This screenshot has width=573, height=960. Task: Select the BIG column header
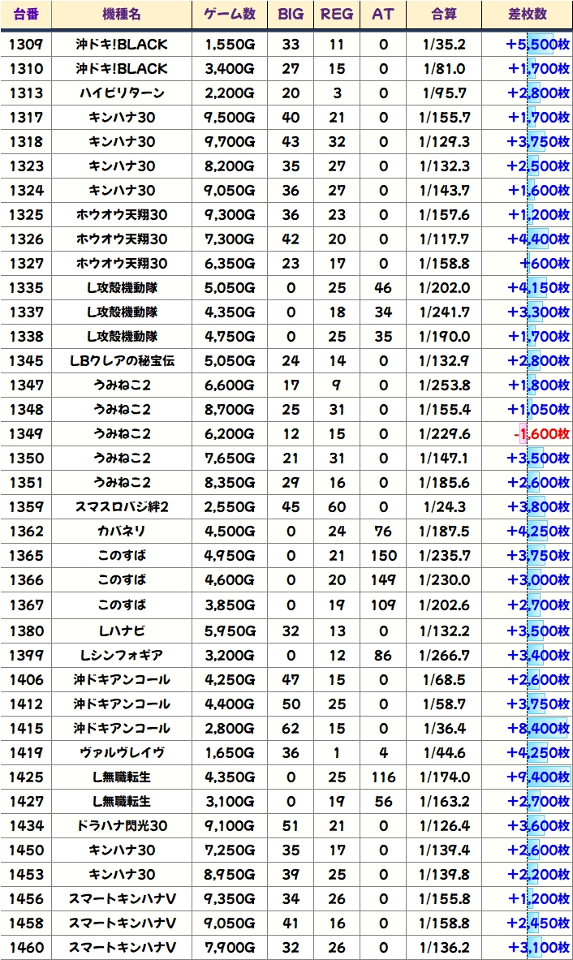291,15
